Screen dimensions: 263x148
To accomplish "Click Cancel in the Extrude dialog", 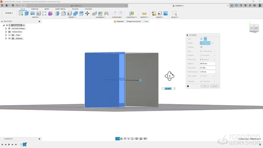I will coord(214,86).
